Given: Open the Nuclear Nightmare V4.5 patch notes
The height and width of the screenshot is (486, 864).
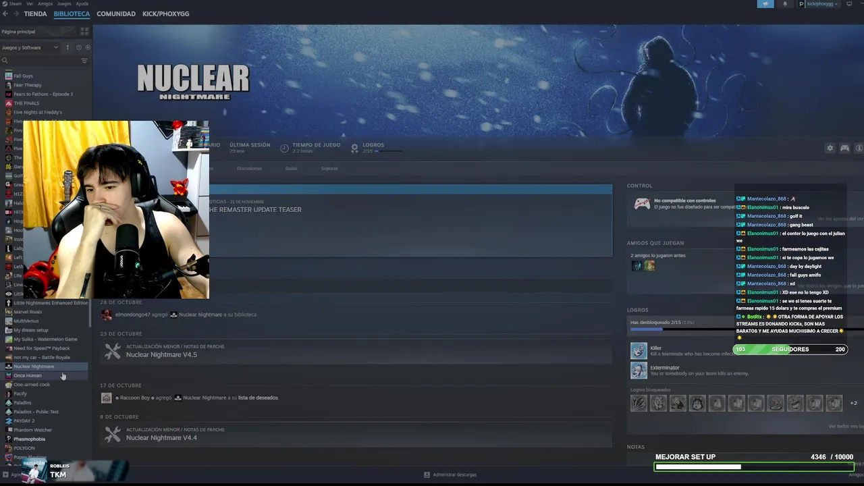Looking at the screenshot, I should tap(161, 354).
